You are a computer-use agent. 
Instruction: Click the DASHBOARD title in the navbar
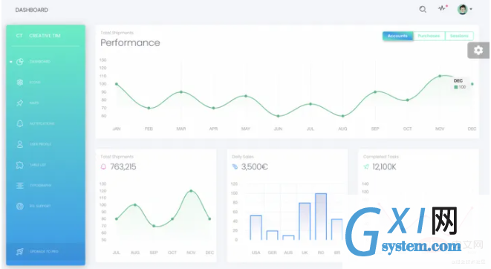tap(32, 10)
